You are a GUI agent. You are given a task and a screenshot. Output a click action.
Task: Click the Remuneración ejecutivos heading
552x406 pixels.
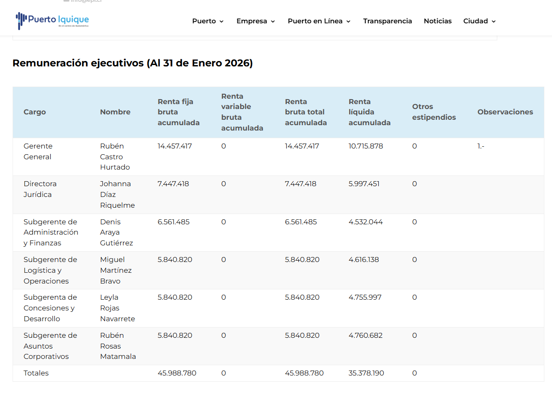pyautogui.click(x=132, y=63)
